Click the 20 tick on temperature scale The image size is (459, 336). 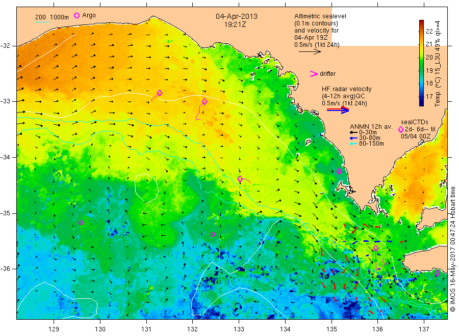(x=429, y=58)
